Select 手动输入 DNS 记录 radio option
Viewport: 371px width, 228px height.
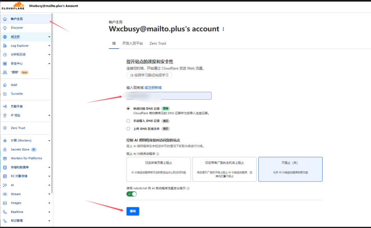128,121
